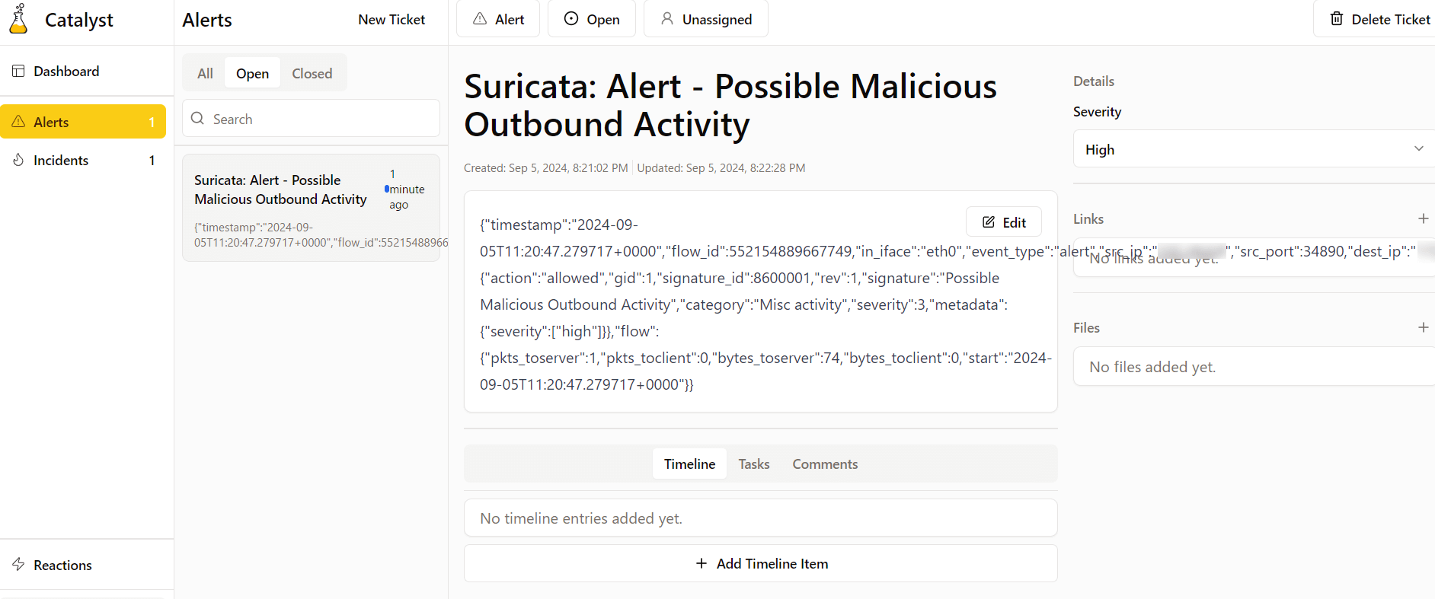Show Closed tickets filter
The width and height of the screenshot is (1435, 599).
312,74
